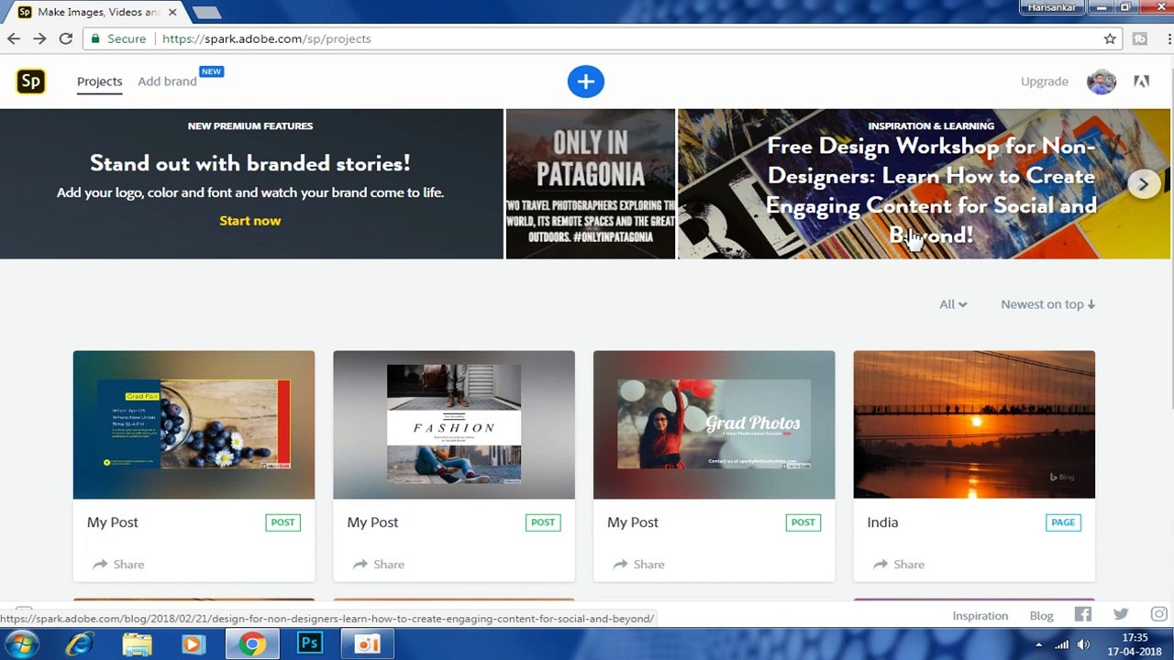
Task: Close the Make Images, Videos browser tab
Action: (x=172, y=12)
